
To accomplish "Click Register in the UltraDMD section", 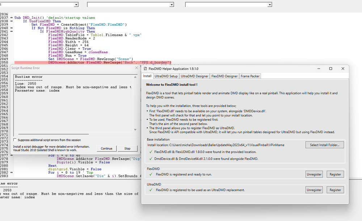I will tap(335, 190).
